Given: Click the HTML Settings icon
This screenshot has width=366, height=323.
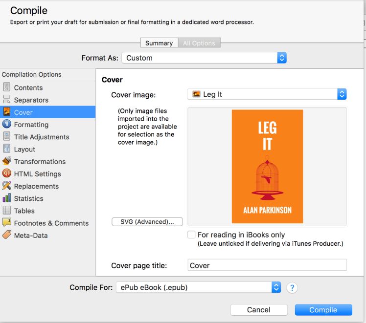Looking at the screenshot, I should (7, 173).
